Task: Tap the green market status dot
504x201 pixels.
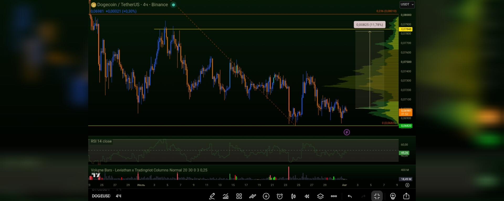Action: point(173,5)
